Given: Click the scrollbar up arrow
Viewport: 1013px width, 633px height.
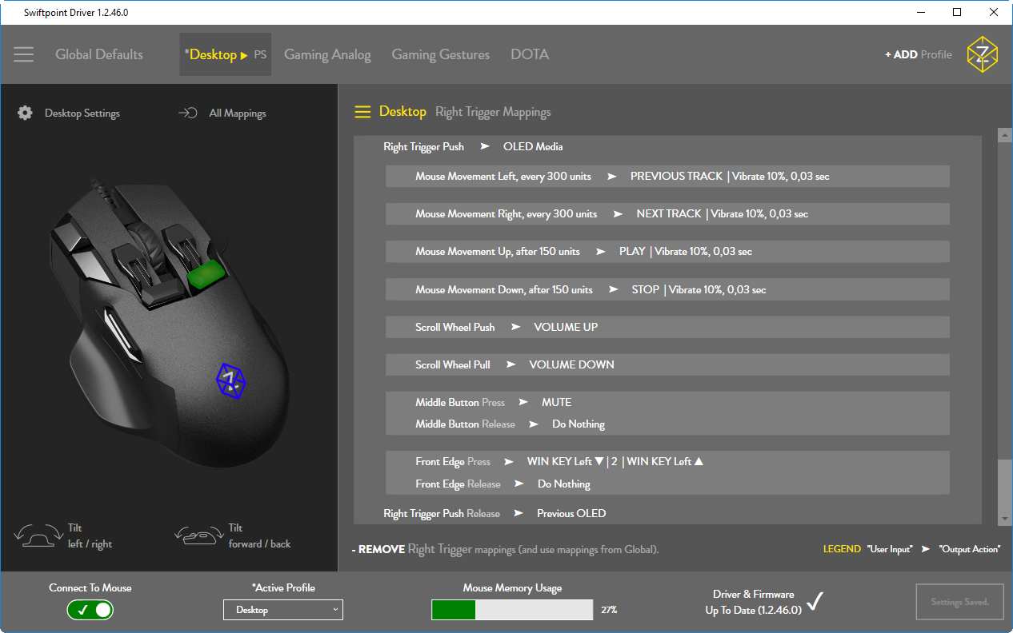Looking at the screenshot, I should 1005,136.
